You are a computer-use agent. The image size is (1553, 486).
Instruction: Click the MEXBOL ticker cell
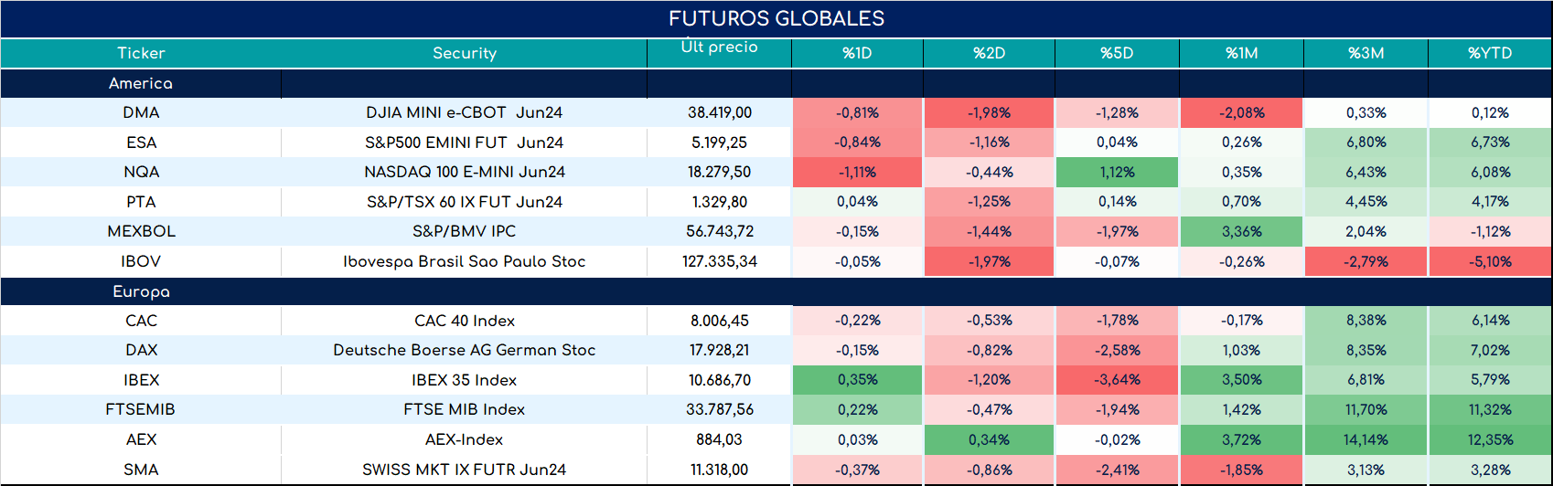pos(141,231)
